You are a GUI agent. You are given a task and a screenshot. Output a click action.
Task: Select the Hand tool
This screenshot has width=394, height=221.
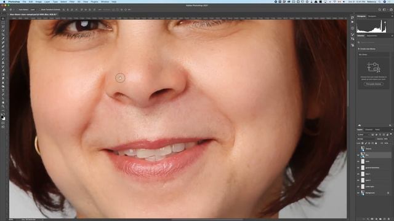pos(3,103)
